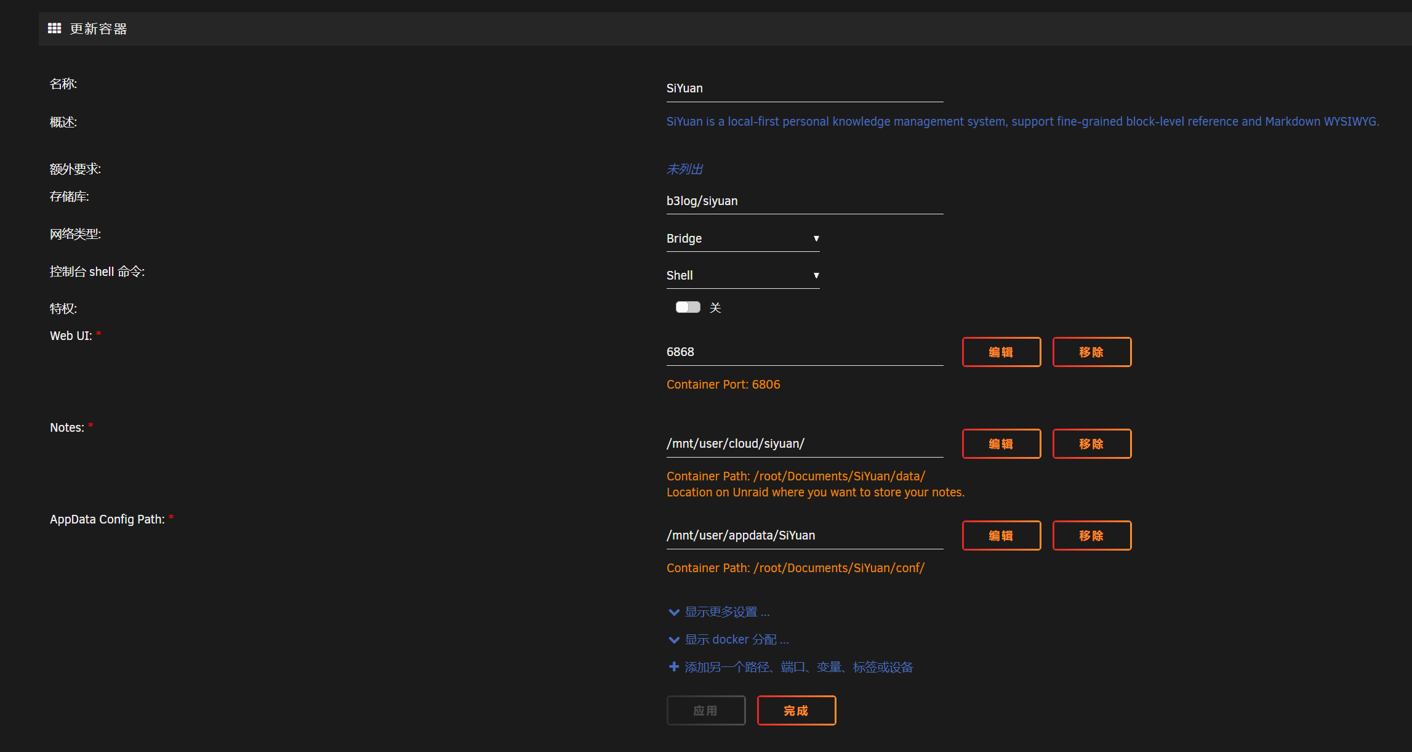Edit the AppData Config Path entry
The height and width of the screenshot is (752, 1412).
pyautogui.click(x=1001, y=536)
